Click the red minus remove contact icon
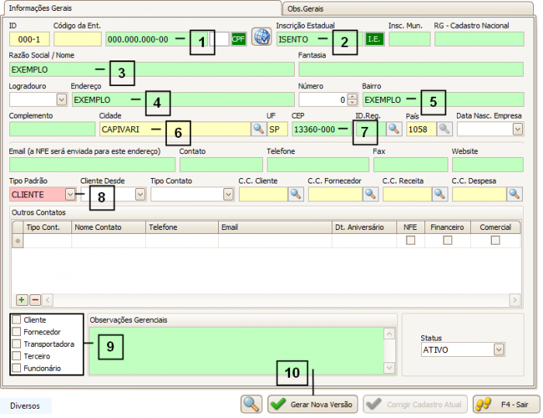The width and height of the screenshot is (543, 418). point(35,299)
